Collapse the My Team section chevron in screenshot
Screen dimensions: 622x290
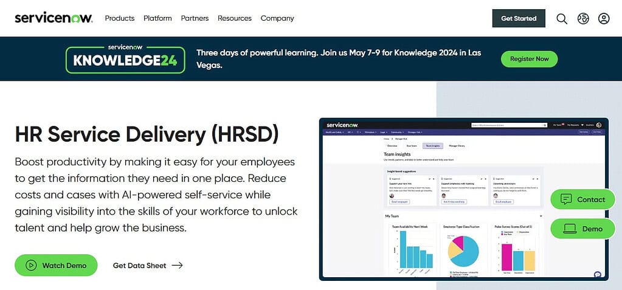[x=541, y=216]
